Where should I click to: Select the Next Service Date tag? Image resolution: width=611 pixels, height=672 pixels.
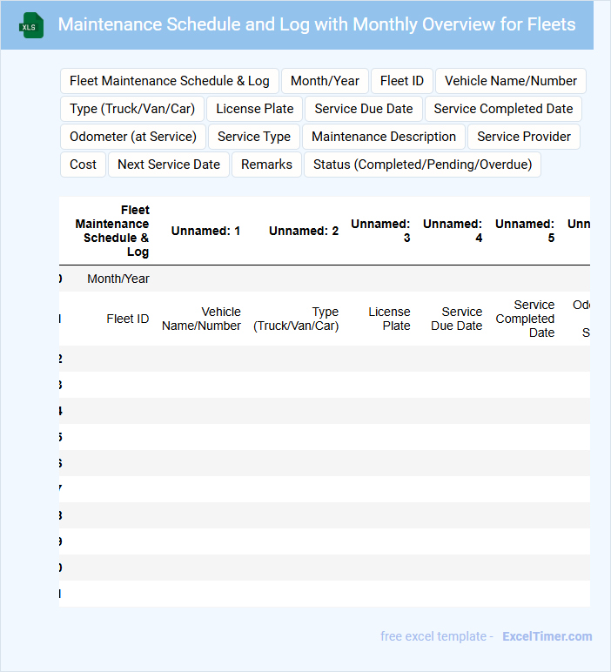coord(169,165)
